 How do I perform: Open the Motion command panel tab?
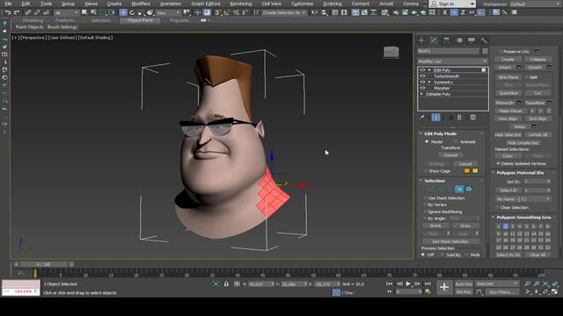point(459,40)
